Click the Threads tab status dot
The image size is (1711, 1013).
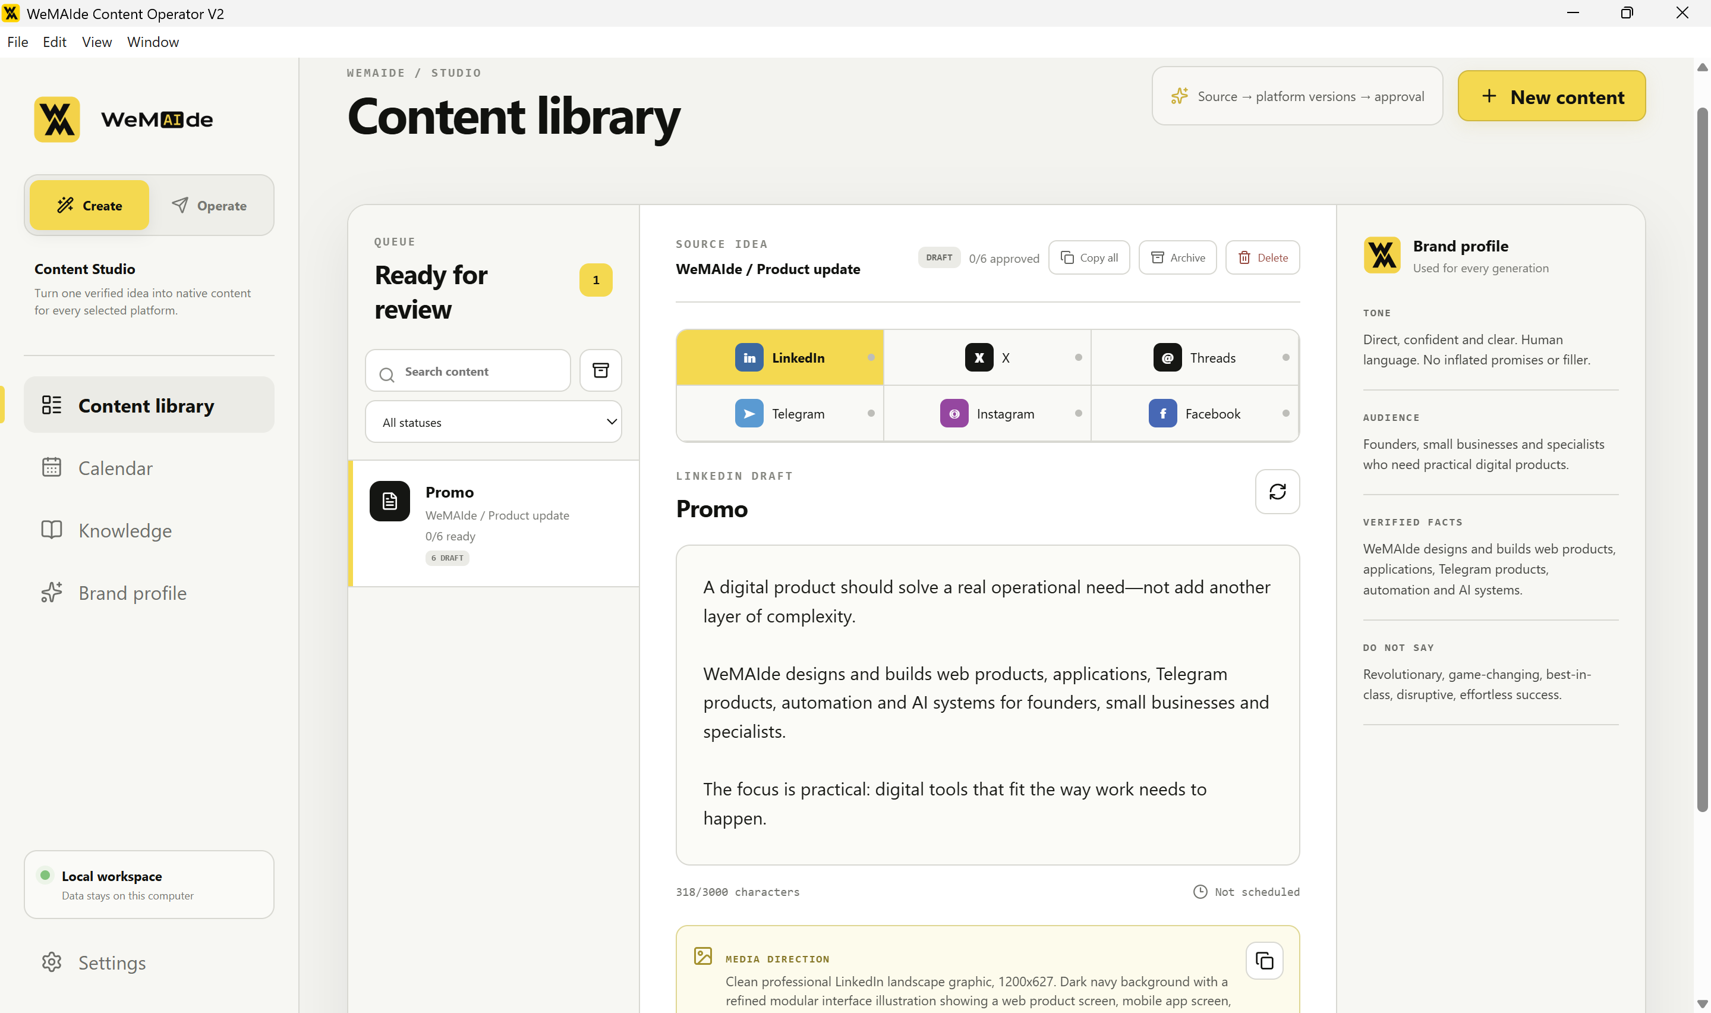(1286, 358)
